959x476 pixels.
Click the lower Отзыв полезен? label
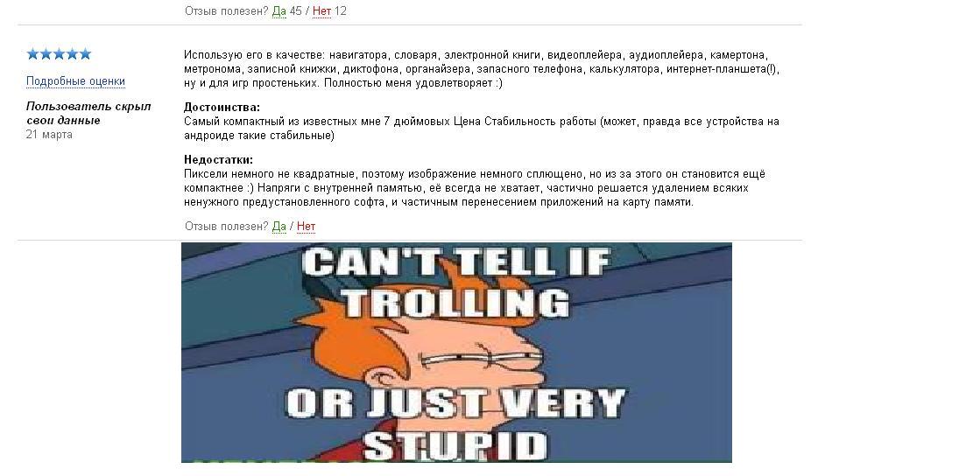(x=227, y=226)
